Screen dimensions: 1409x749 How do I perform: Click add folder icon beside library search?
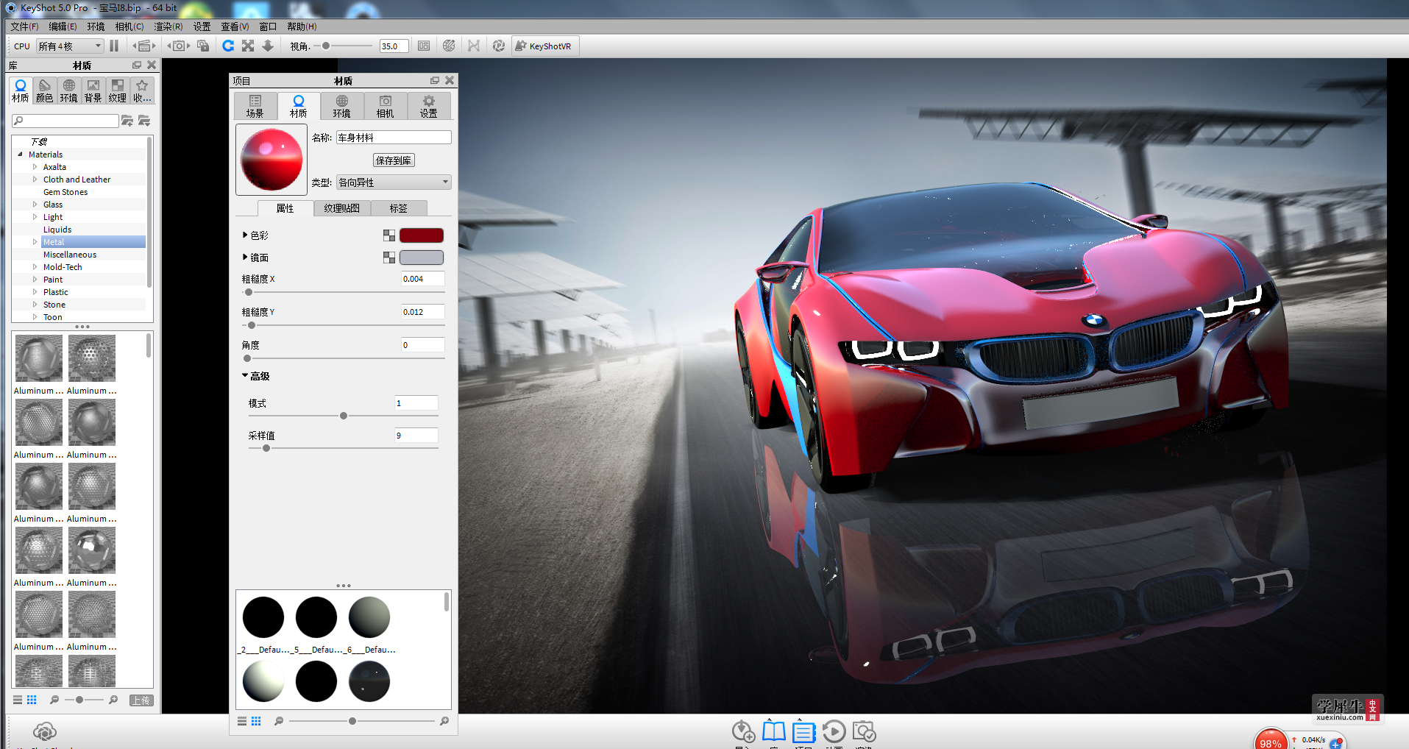127,121
